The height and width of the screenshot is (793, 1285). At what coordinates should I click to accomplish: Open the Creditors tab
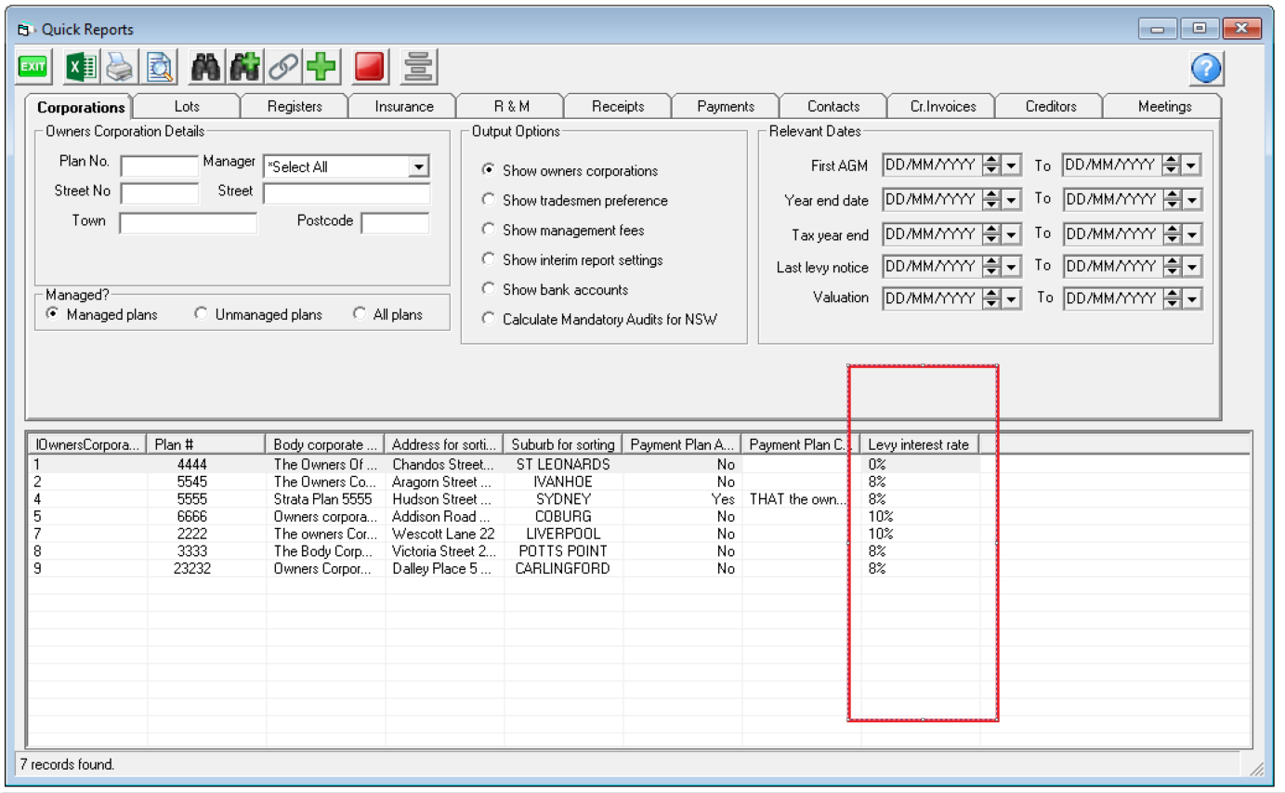(1051, 107)
